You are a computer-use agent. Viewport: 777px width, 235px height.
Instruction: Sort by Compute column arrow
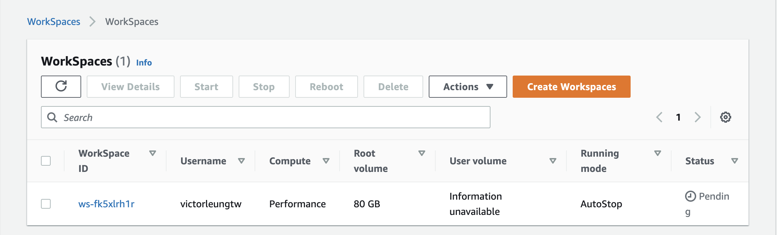326,161
